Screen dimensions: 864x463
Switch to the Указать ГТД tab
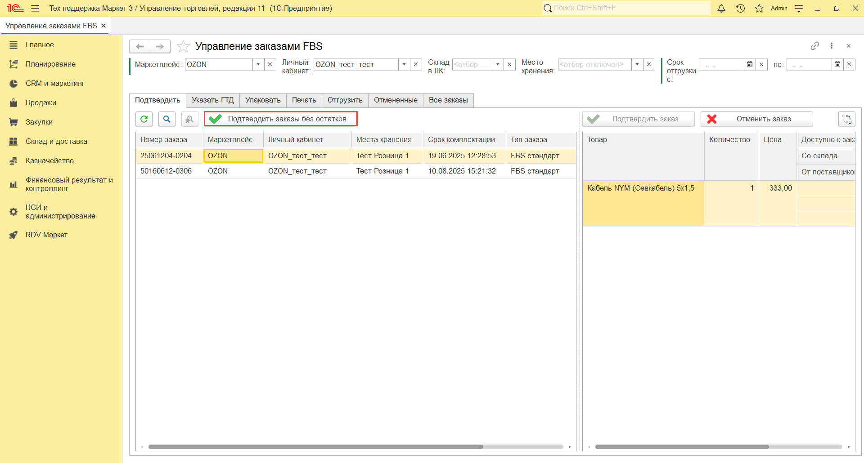point(213,100)
